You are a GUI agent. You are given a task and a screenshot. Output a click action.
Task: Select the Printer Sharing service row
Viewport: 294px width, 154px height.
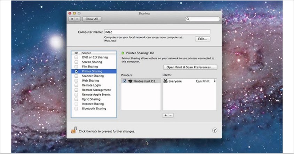click(x=94, y=71)
